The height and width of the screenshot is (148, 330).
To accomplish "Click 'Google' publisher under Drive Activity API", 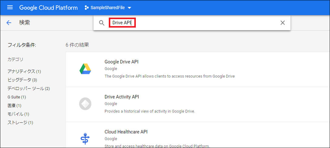I will tap(111, 104).
